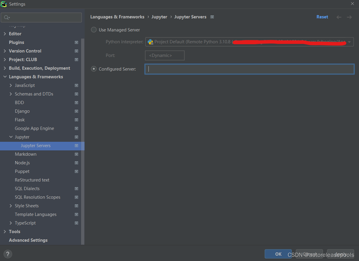Click the project-level icon beside Jupyter Servers row

point(76,146)
